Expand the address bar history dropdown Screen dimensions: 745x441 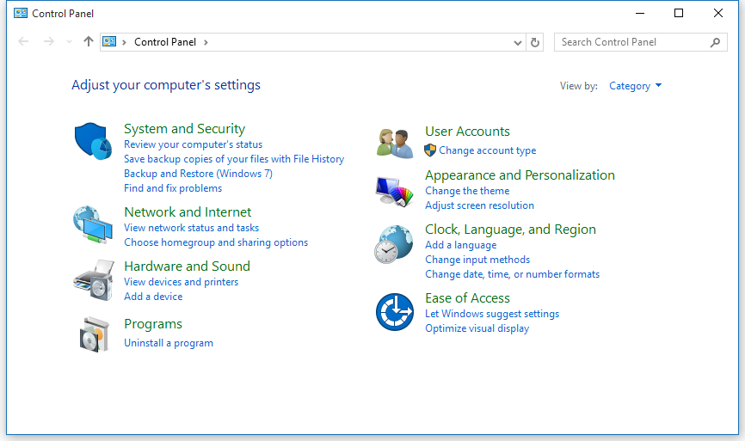(x=517, y=42)
